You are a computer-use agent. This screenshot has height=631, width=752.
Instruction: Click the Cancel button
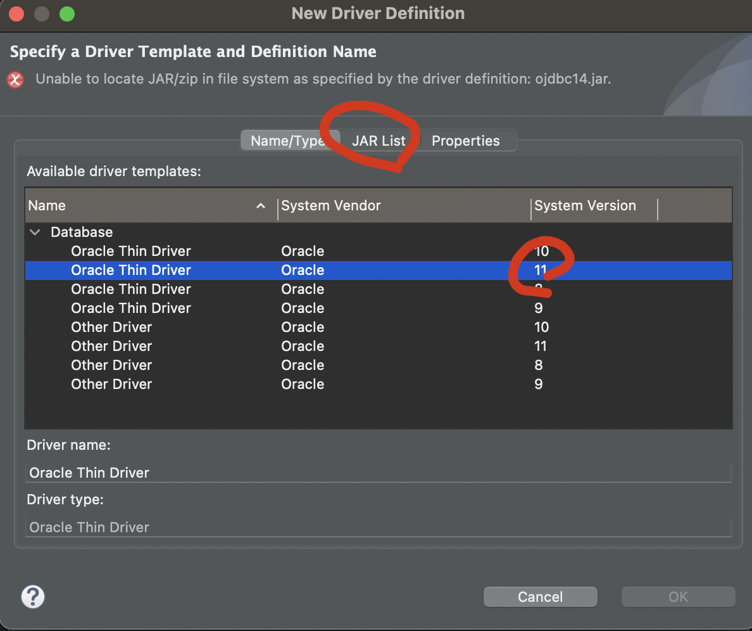click(540, 596)
